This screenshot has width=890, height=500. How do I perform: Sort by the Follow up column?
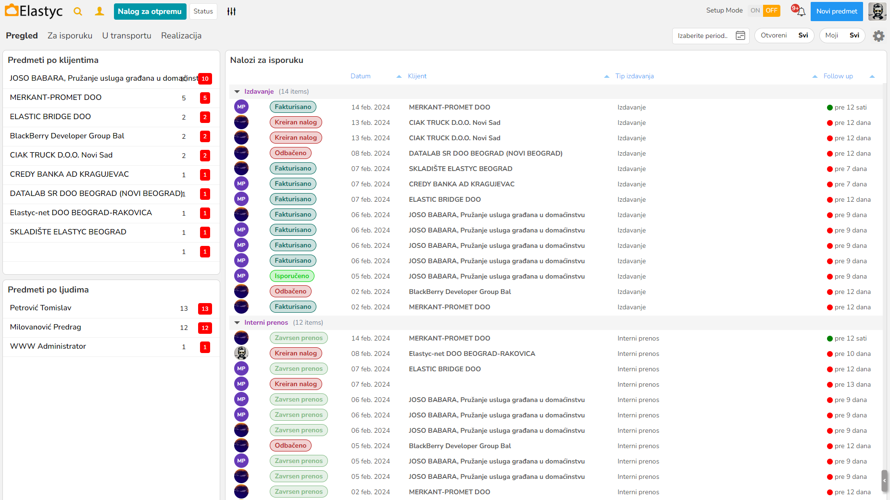(838, 76)
